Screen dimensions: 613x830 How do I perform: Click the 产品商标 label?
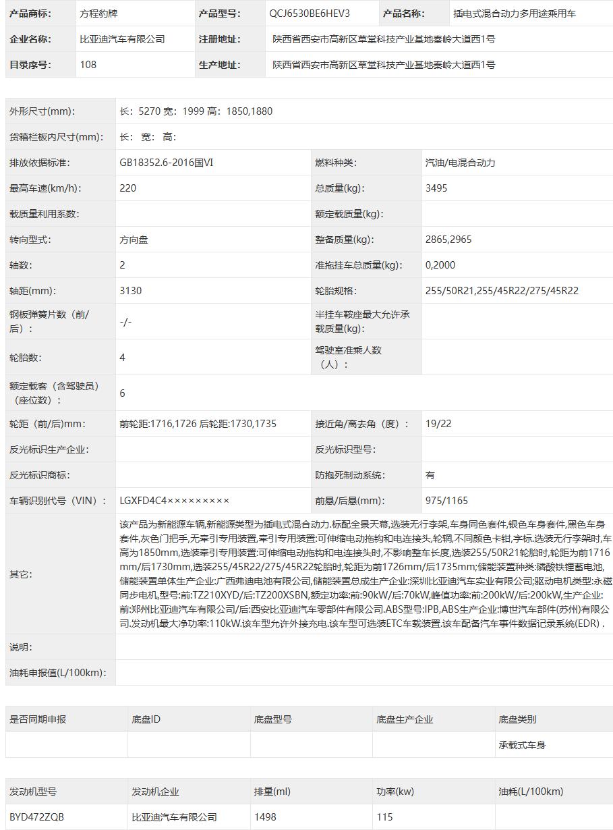click(x=30, y=13)
